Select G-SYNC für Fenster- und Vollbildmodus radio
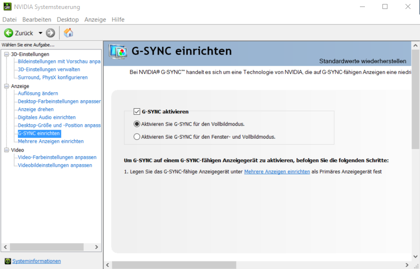 pos(137,137)
